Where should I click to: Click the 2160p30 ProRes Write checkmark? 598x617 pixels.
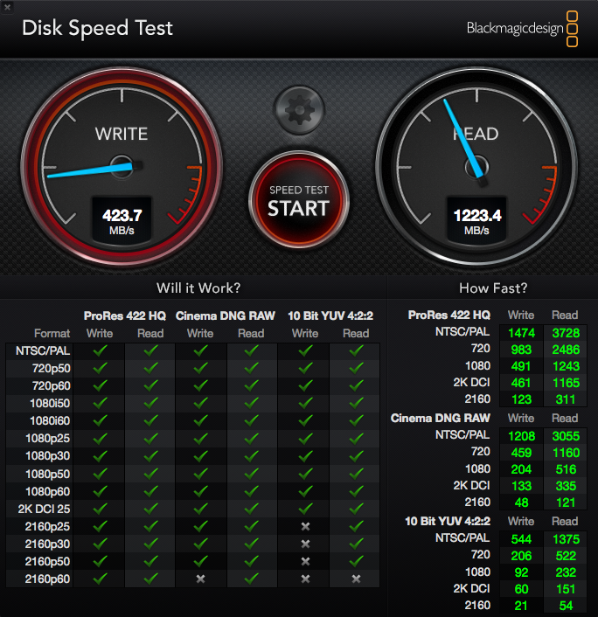[100, 544]
